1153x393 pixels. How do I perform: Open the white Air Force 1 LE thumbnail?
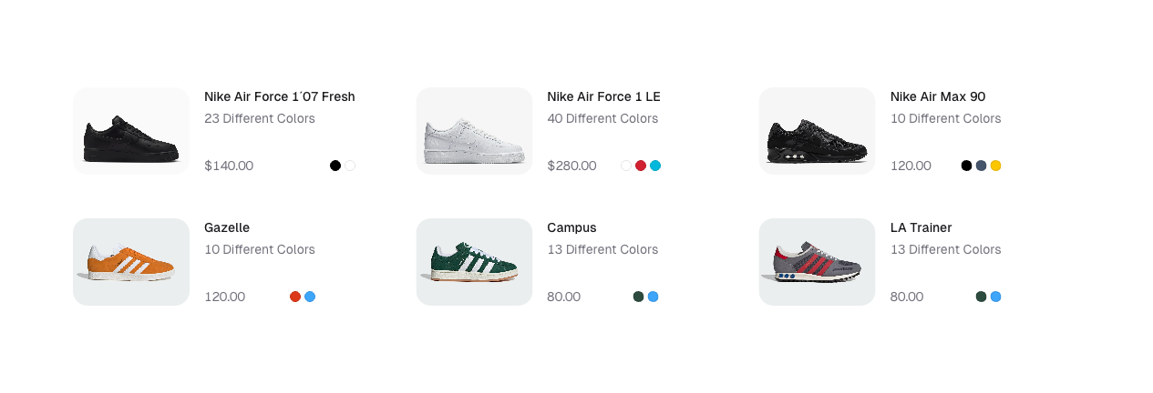pyautogui.click(x=474, y=131)
